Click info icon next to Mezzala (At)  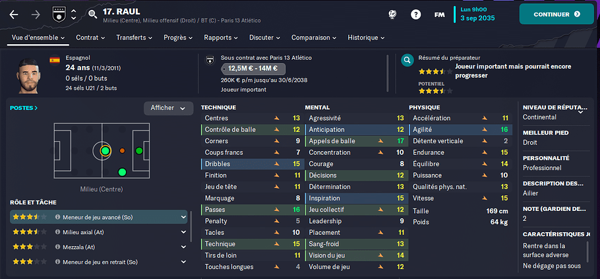pyautogui.click(x=58, y=247)
